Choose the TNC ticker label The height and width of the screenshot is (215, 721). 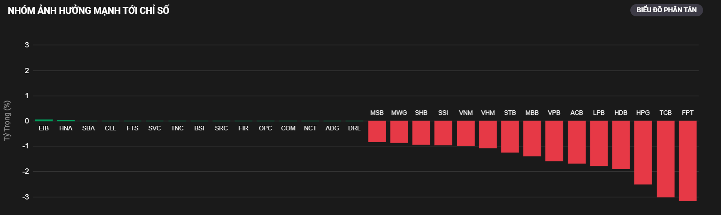point(177,128)
